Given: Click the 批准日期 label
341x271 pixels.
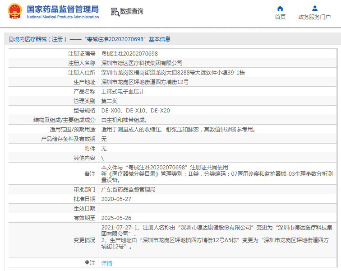Looking at the screenshot, I should coord(84,199).
